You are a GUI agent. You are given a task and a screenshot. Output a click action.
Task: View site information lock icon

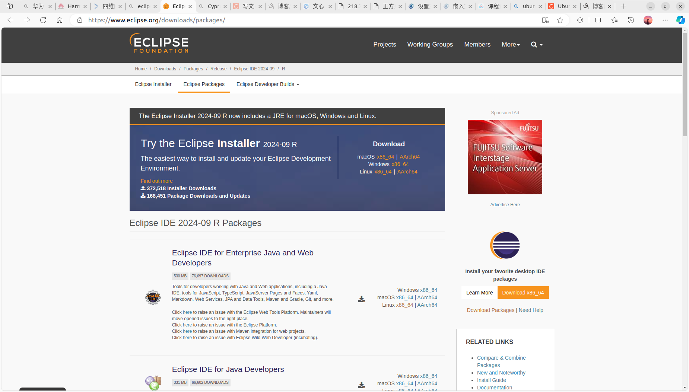[x=79, y=20]
